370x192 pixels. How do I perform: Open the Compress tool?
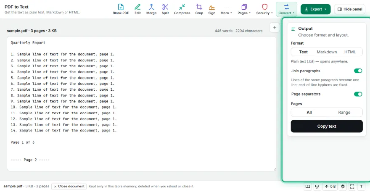pyautogui.click(x=182, y=9)
